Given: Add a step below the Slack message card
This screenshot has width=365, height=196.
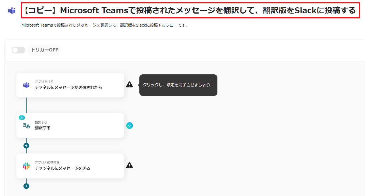Looking at the screenshot, I should tap(26, 186).
